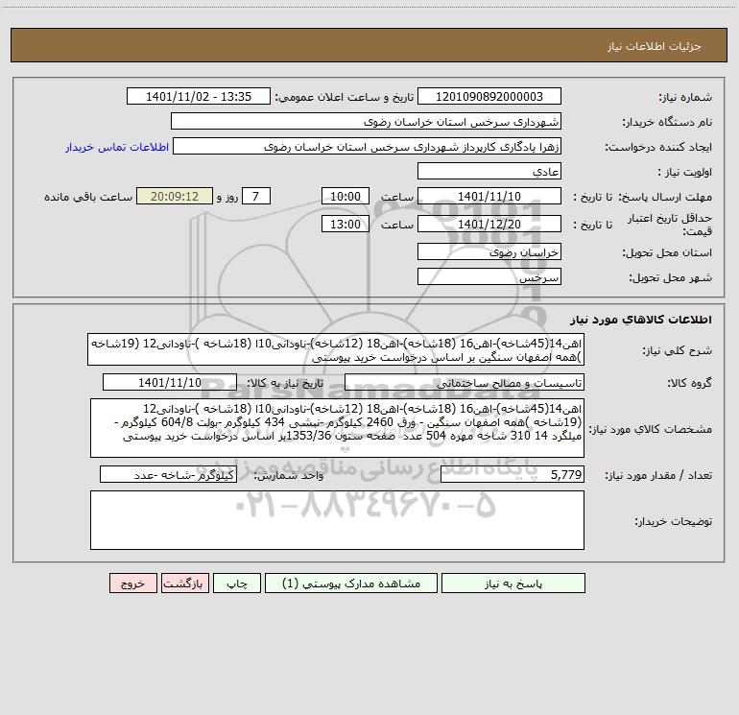Screen dimensions: 739x715
Task: Select the شماره نیاز field 1201090892000003
Action: point(489,96)
